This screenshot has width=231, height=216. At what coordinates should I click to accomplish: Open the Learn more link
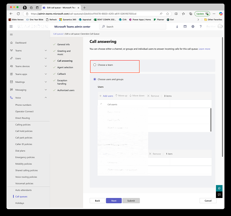pyautogui.click(x=204, y=49)
